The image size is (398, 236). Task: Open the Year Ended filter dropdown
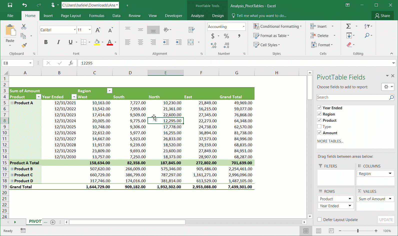pyautogui.click(x=74, y=97)
